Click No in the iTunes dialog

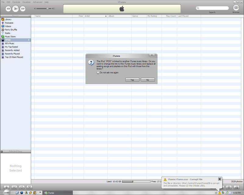tap(148, 80)
